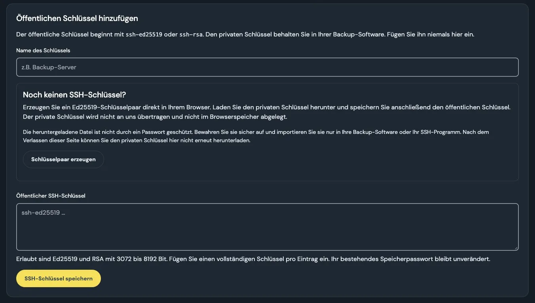Click the 'Ihr bestehendes Speicherpasswort bleibt unverändert' text

coord(413,259)
